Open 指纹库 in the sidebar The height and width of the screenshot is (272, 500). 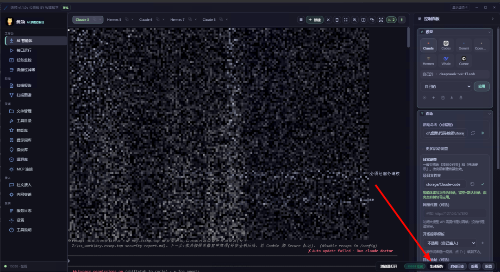tap(36, 150)
